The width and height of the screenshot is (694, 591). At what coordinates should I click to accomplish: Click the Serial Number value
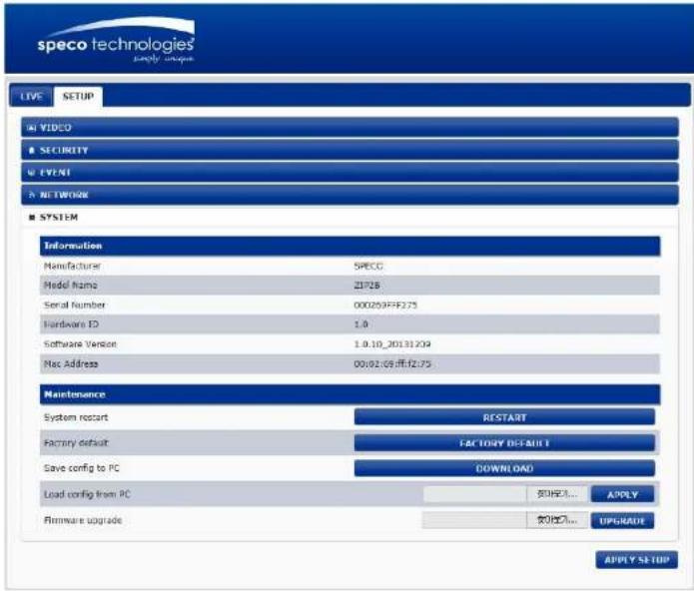pos(385,305)
